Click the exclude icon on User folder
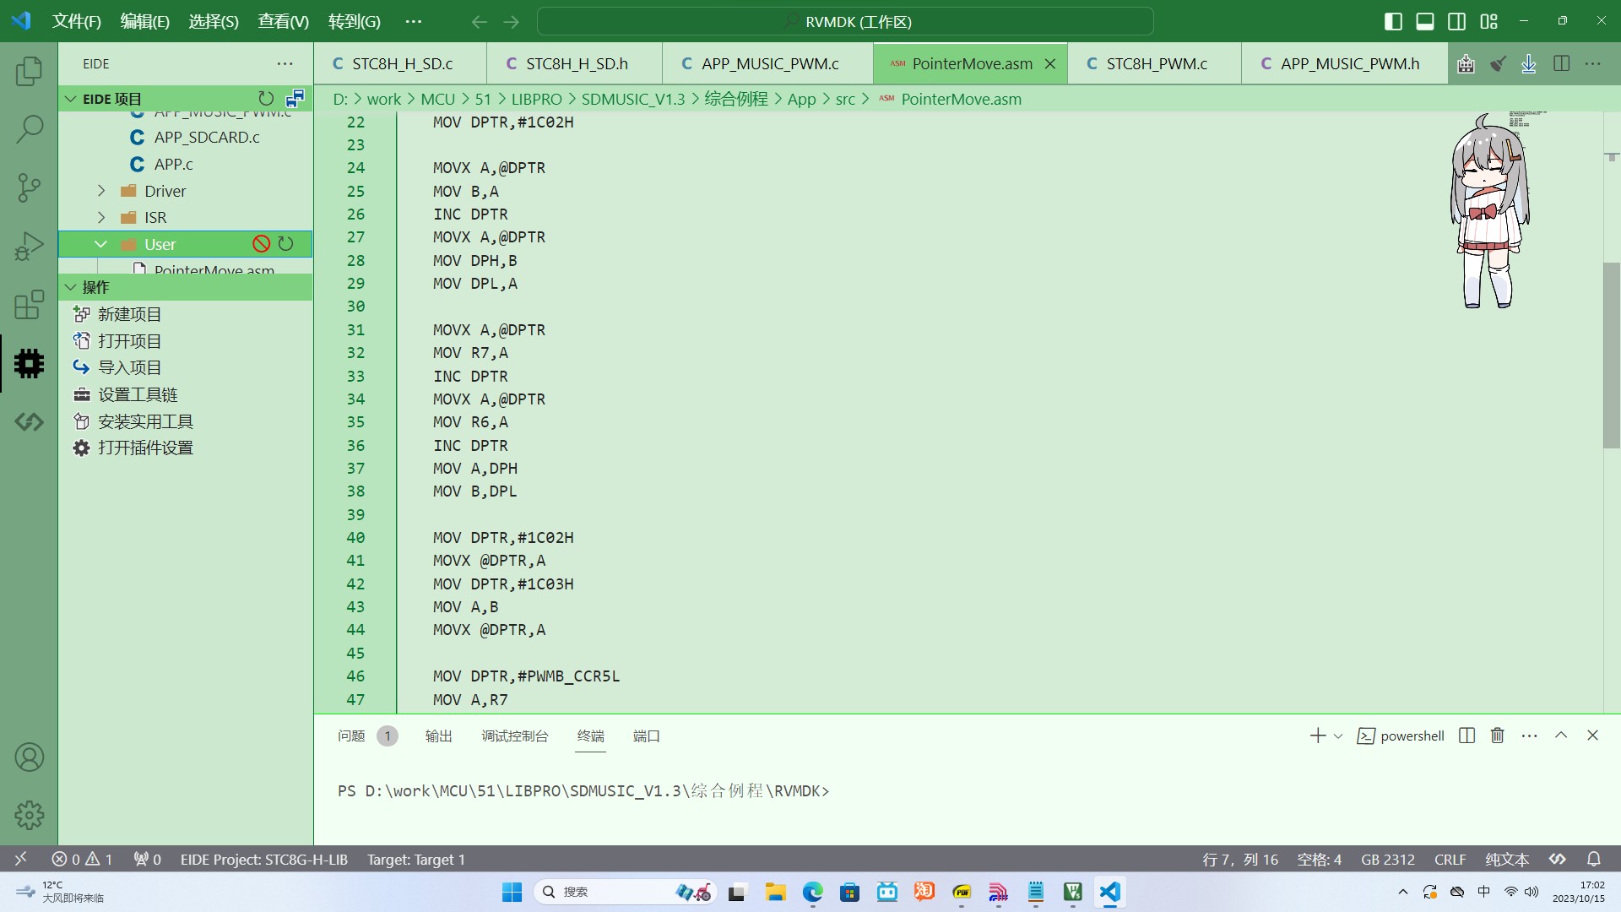The width and height of the screenshot is (1621, 912). click(x=261, y=244)
